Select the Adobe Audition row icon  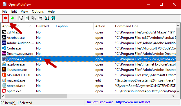pos(4,43)
